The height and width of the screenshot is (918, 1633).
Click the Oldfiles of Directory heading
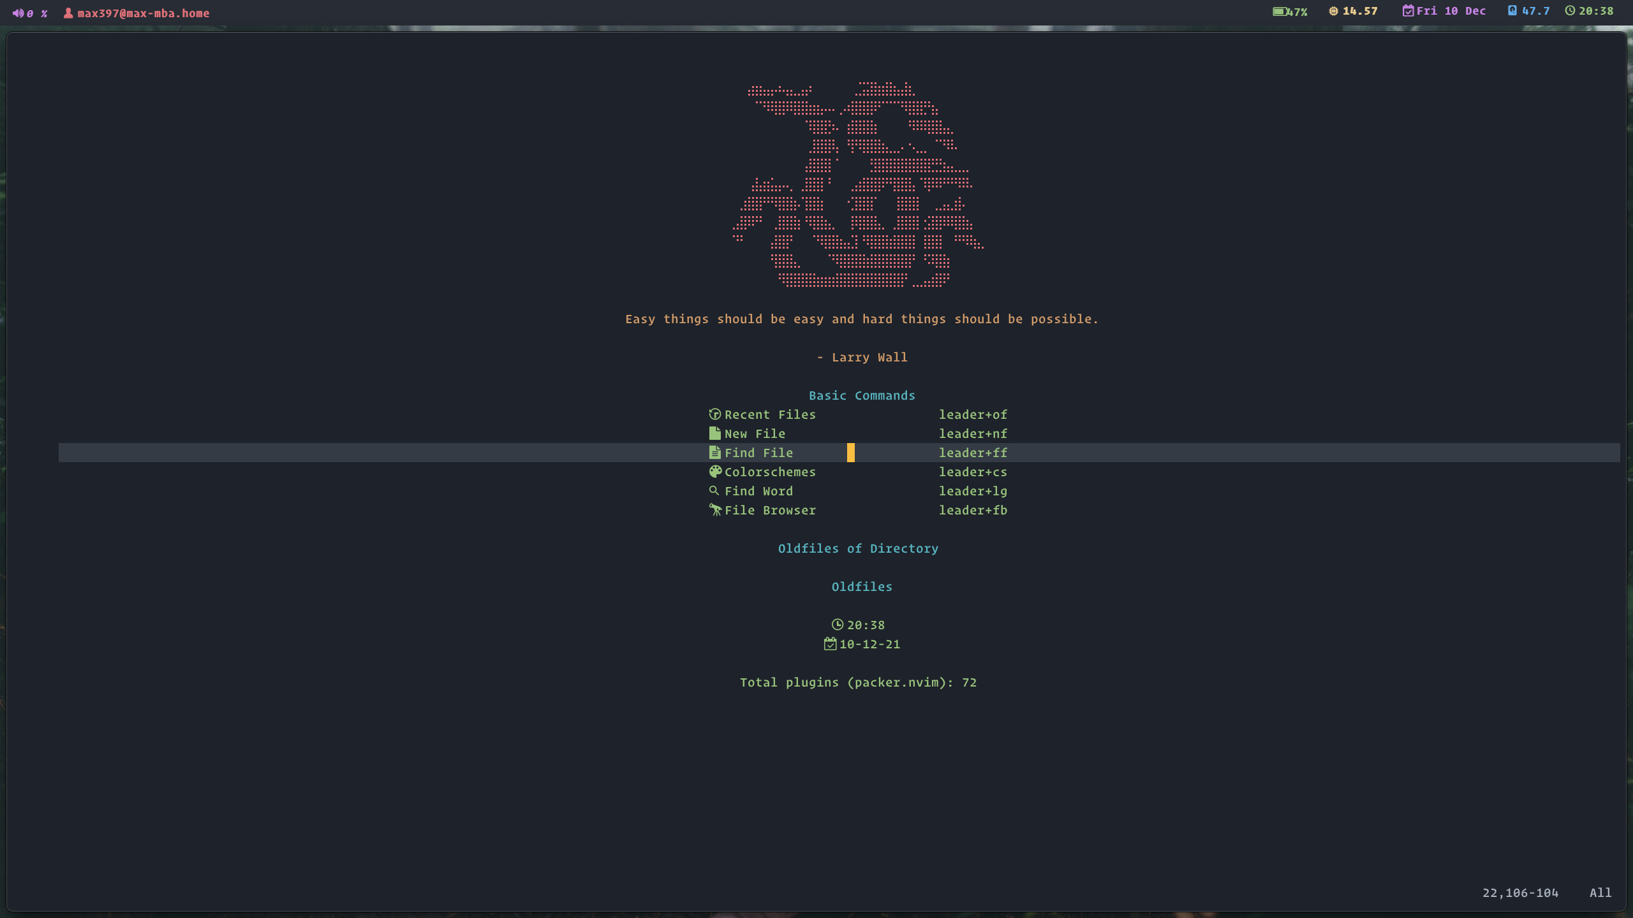(858, 548)
